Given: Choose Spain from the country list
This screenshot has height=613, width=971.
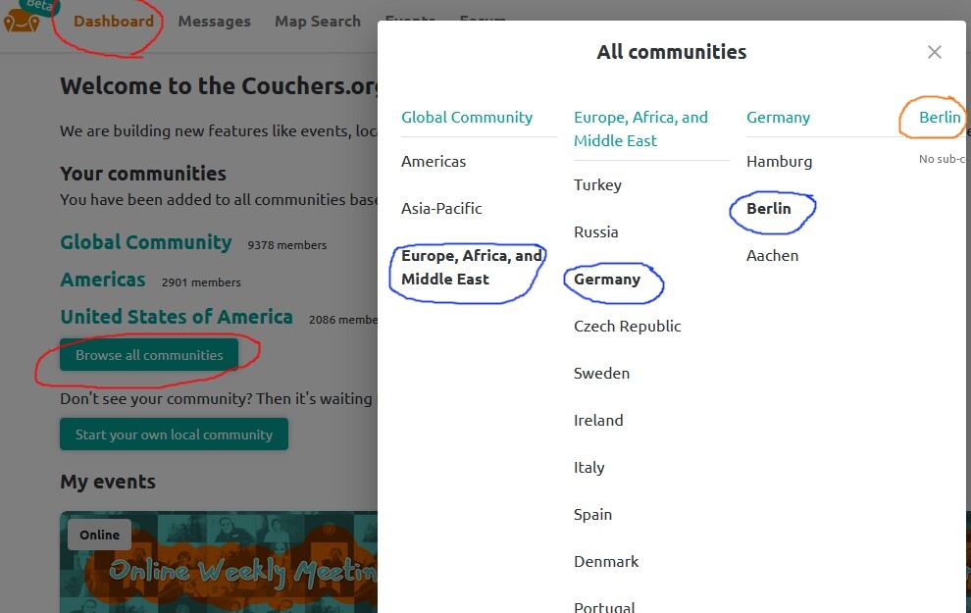Looking at the screenshot, I should coord(592,515).
